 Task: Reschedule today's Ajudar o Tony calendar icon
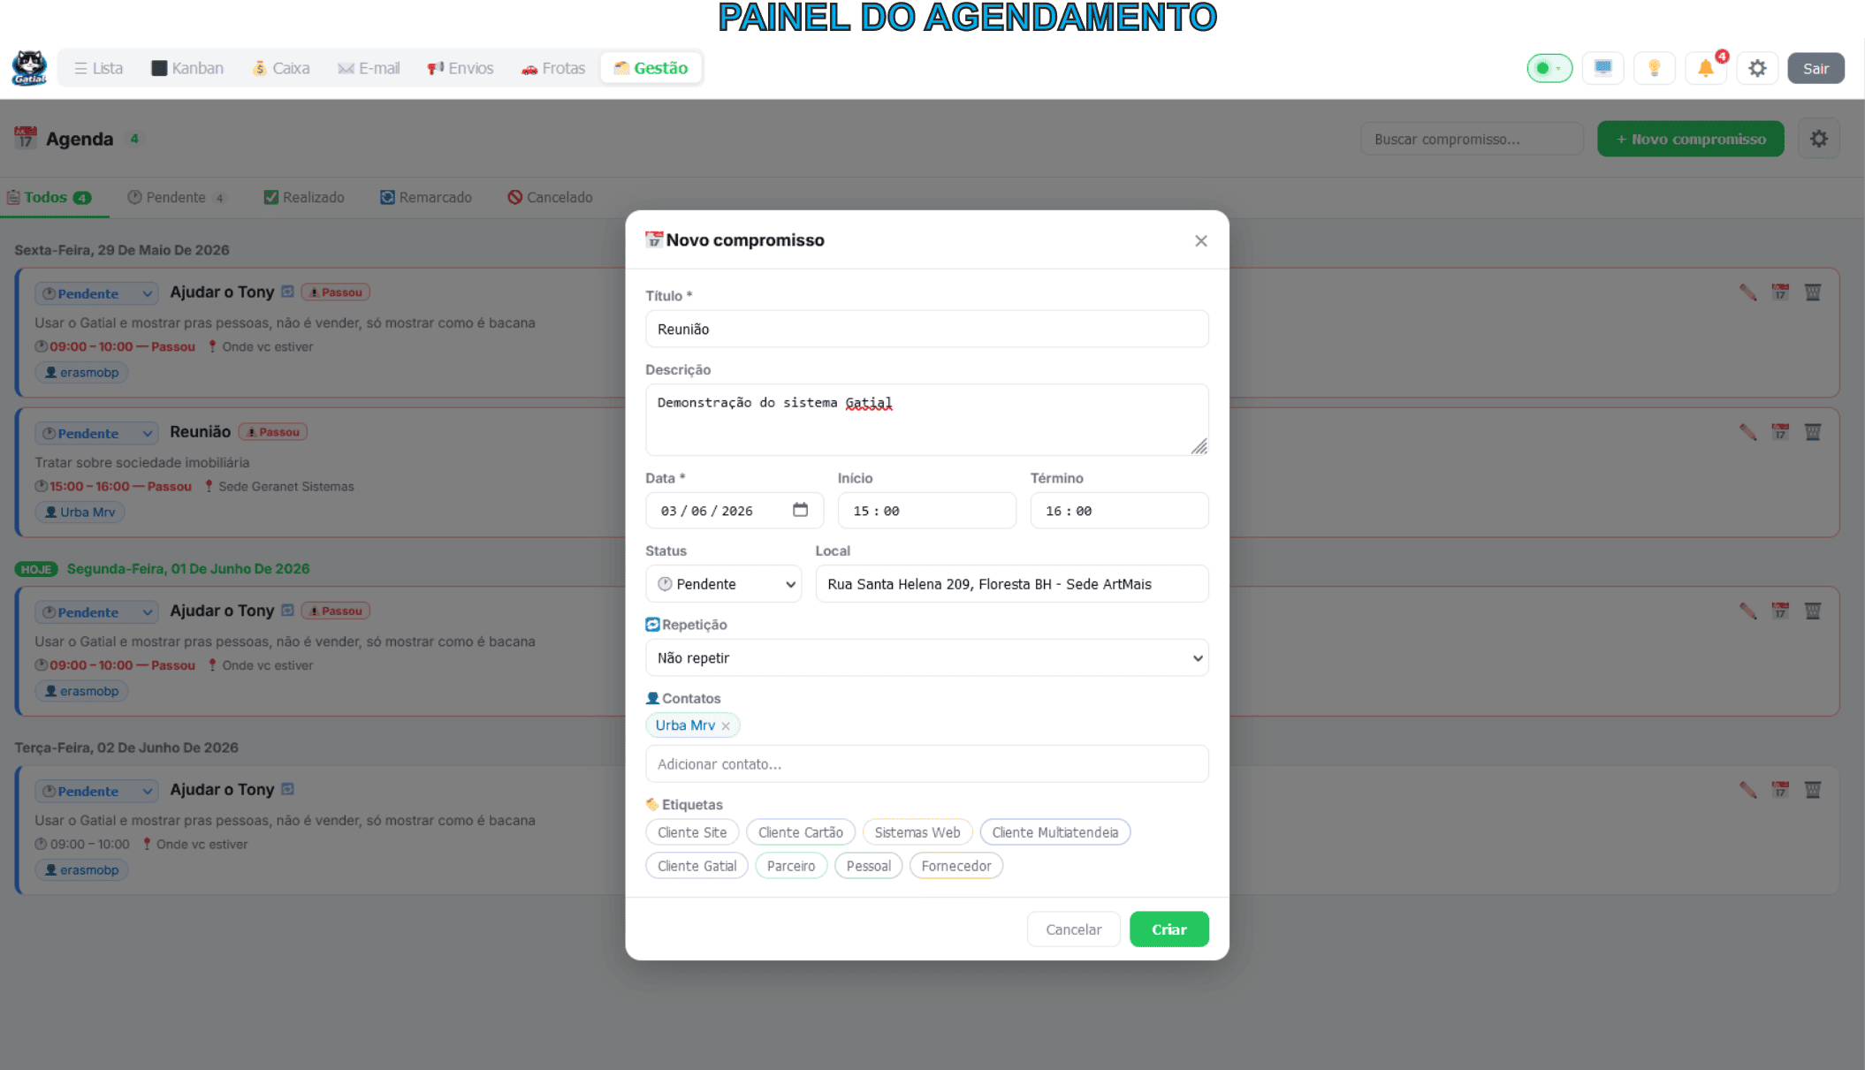coord(1780,611)
